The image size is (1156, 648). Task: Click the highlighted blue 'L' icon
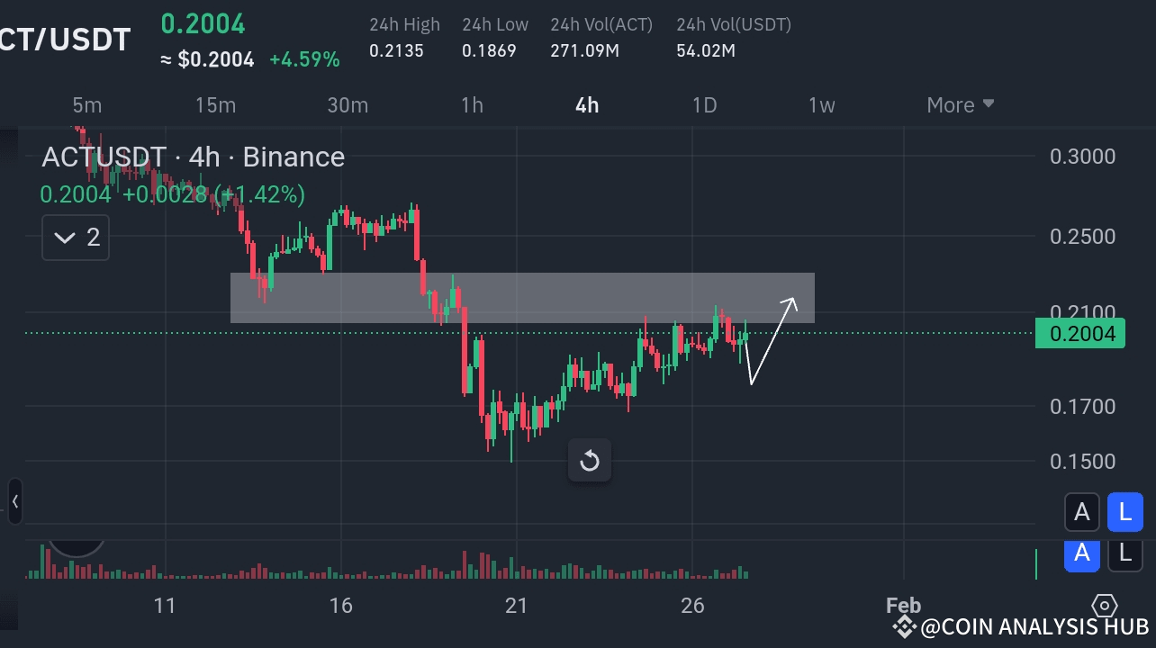tap(1124, 511)
